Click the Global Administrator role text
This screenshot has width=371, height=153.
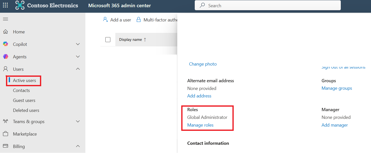207,117
